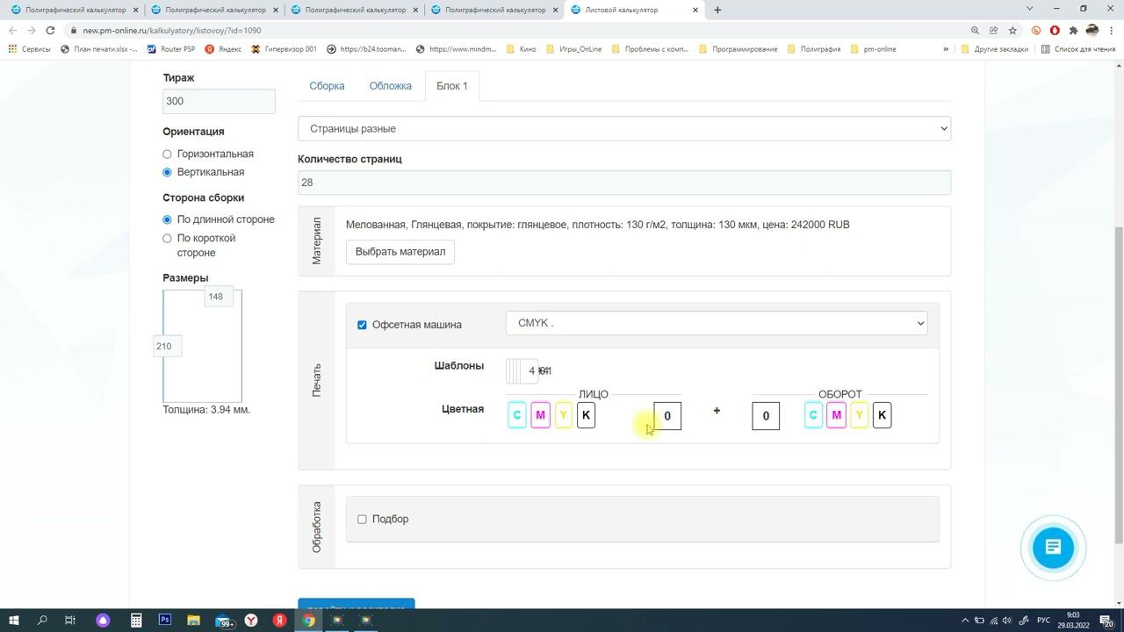
Task: Switch to the Обложка tab
Action: [x=390, y=86]
